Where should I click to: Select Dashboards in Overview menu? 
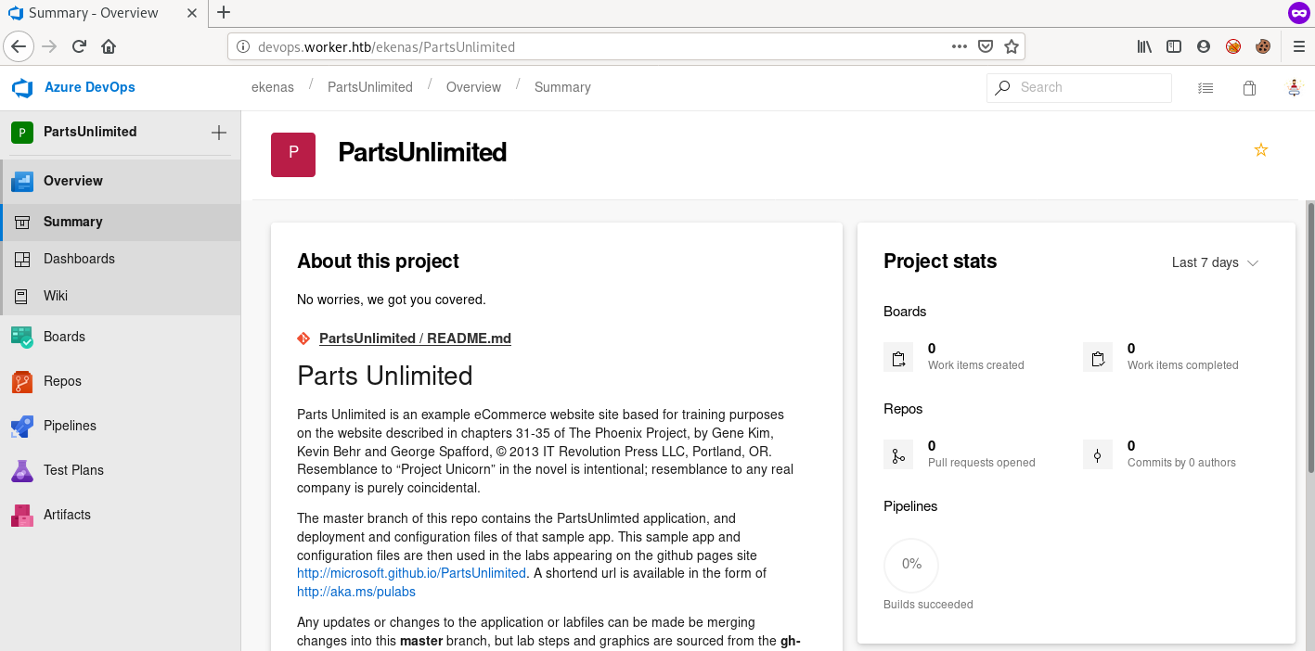79,259
